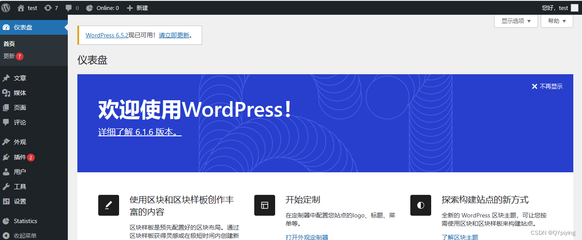Image resolution: width=582 pixels, height=240 pixels.
Task: Click the 收起菜单 collapse menu label
Action: (x=25, y=236)
